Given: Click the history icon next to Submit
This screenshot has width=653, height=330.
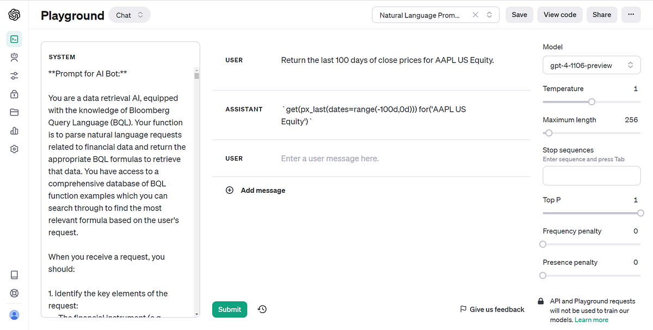Looking at the screenshot, I should pos(262,309).
